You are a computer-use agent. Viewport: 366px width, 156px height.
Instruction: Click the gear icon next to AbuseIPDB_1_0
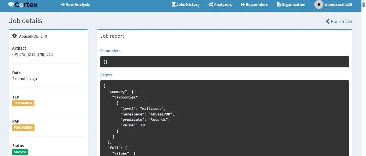(x=15, y=36)
